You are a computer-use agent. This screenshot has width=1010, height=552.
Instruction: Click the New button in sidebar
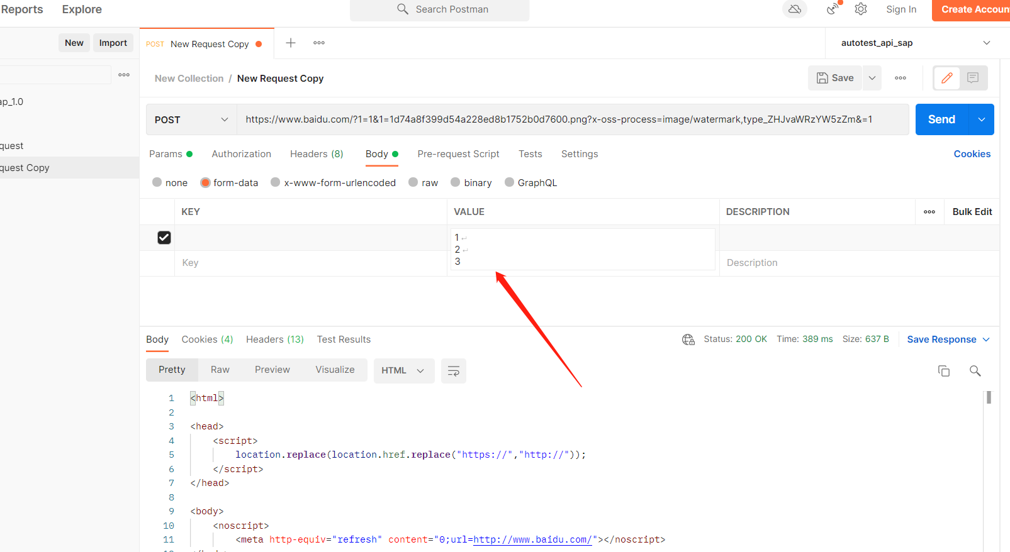click(x=74, y=43)
